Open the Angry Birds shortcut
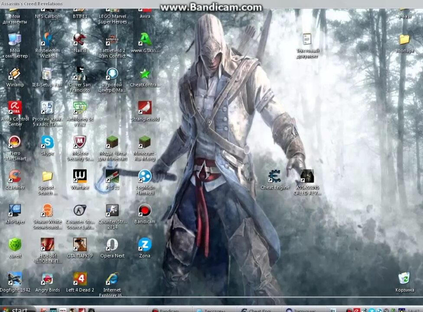The height and width of the screenshot is (312, 423). point(48,279)
